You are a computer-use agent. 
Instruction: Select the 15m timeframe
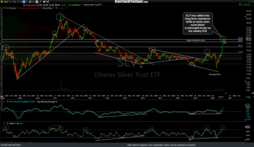[14, 2]
